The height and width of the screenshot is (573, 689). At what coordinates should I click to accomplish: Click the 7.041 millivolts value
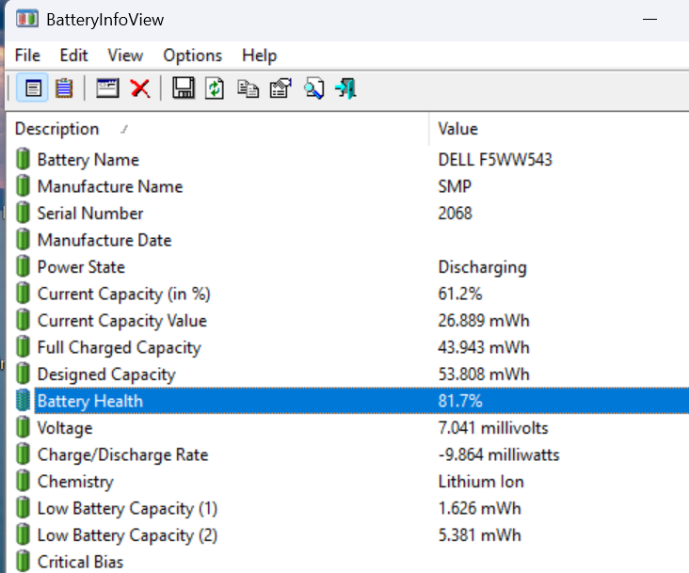pos(493,428)
